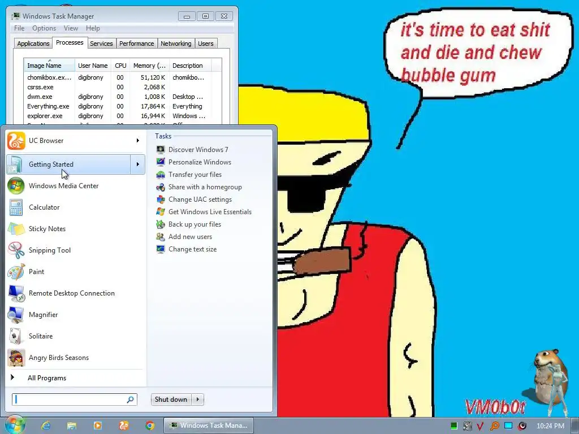Click the red V tray icon

[x=480, y=426]
